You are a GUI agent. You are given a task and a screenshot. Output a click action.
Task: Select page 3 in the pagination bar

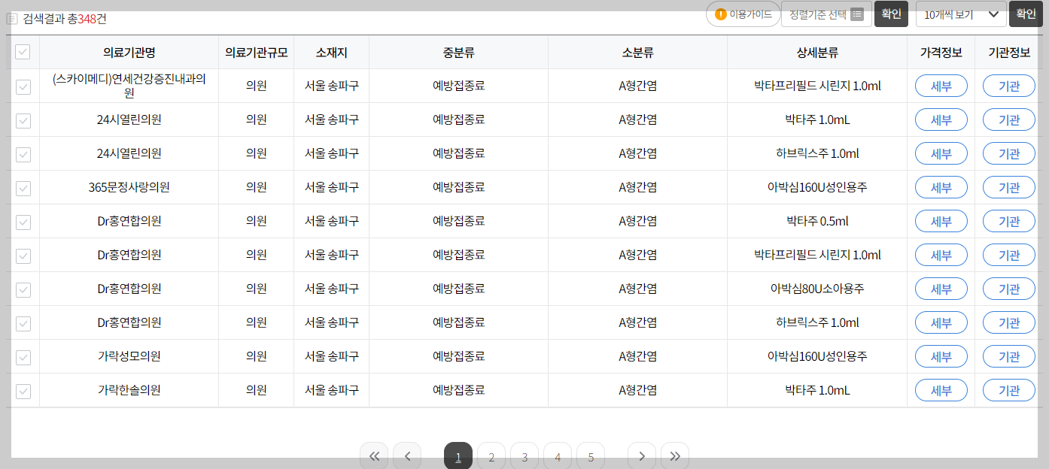524,455
